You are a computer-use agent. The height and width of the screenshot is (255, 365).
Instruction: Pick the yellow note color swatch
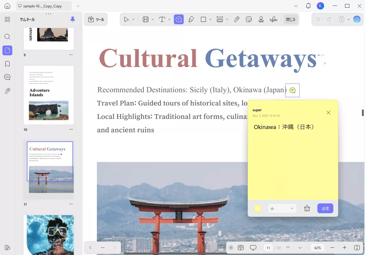click(x=257, y=209)
